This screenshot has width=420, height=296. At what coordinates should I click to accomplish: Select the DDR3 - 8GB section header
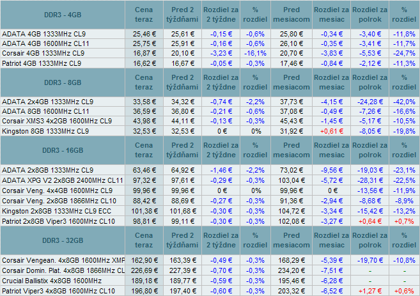pos(63,82)
